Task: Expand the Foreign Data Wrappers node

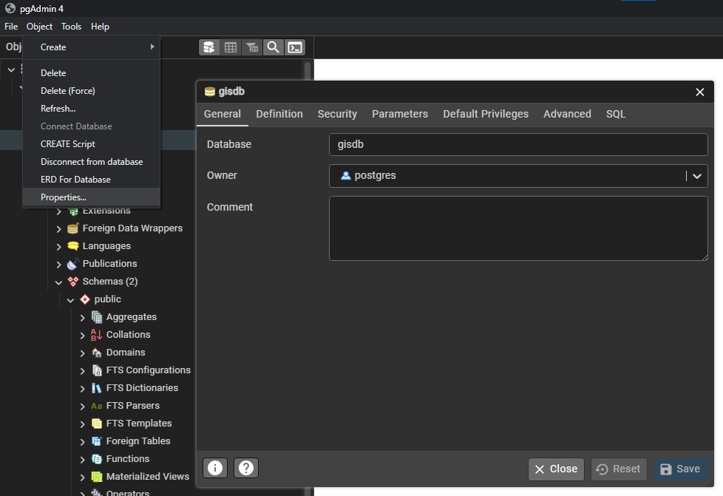Action: [58, 228]
